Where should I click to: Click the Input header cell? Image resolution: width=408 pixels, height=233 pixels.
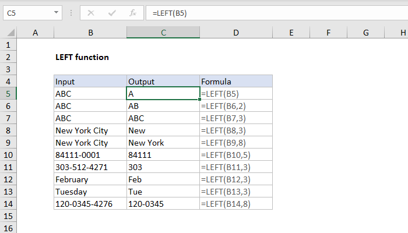(90, 82)
